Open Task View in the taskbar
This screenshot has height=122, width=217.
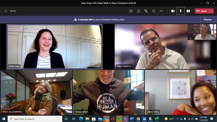click(x=74, y=119)
